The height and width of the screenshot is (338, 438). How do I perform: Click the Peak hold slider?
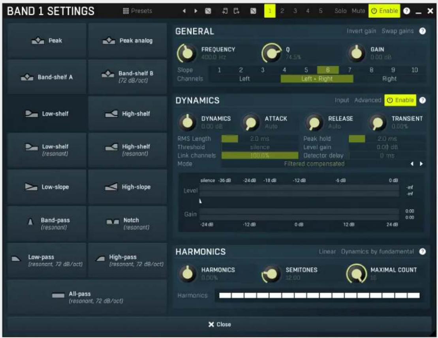(387, 138)
